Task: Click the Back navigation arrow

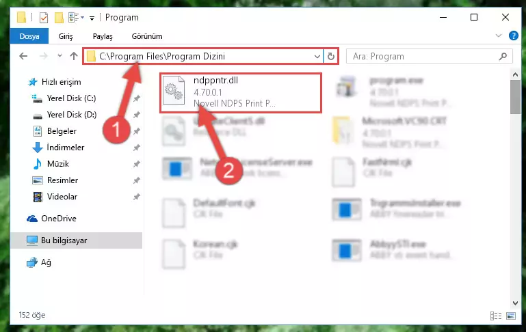Action: coord(23,56)
